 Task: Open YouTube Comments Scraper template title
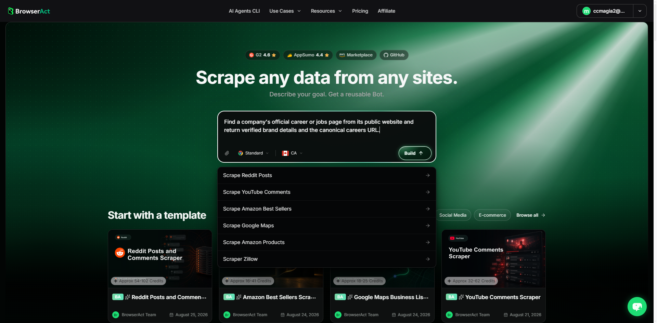[503, 297]
